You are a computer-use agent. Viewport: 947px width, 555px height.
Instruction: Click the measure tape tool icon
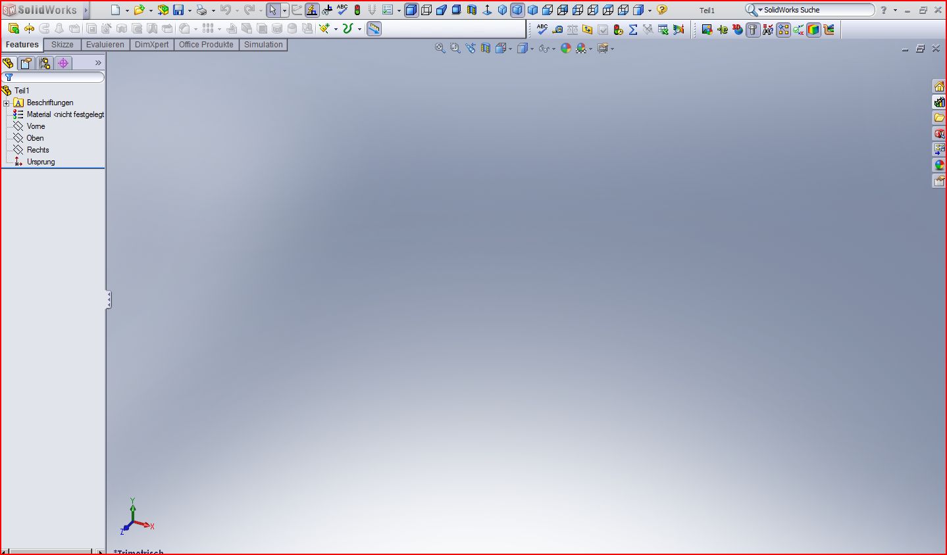557,30
